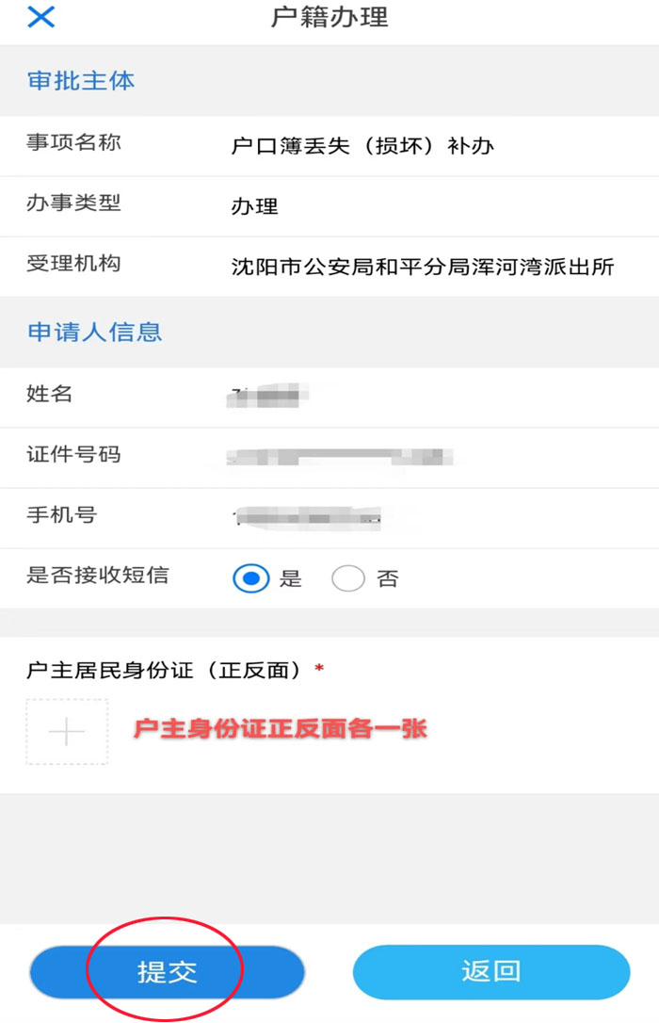Tap the 审批主体 section header
The height and width of the screenshot is (1023, 659).
point(81,81)
